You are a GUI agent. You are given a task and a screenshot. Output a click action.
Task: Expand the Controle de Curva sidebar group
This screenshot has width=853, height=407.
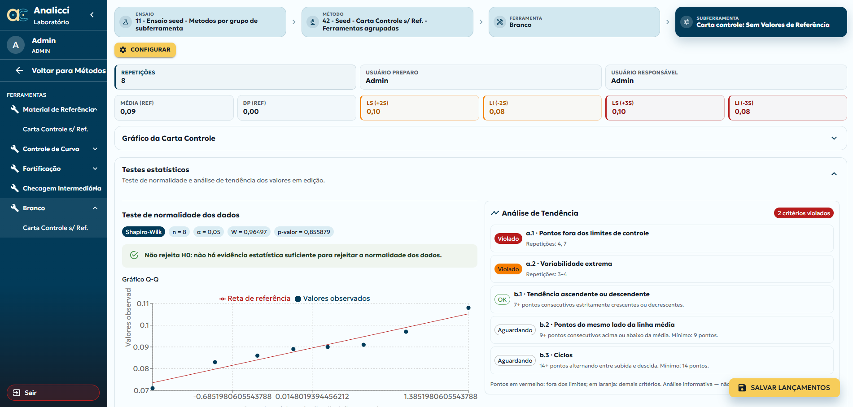click(x=95, y=149)
